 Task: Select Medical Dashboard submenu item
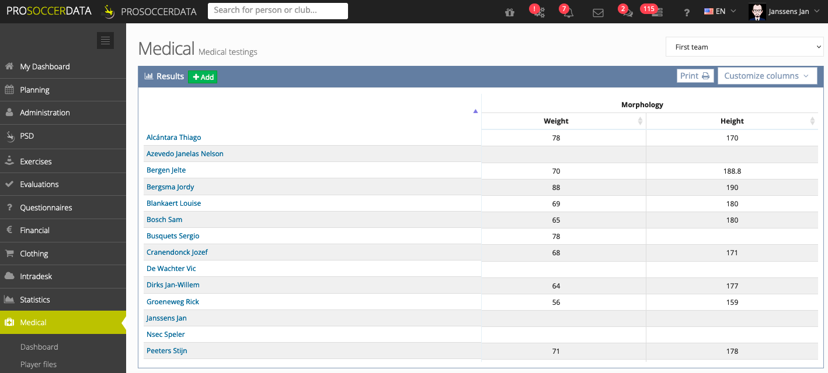click(x=39, y=347)
